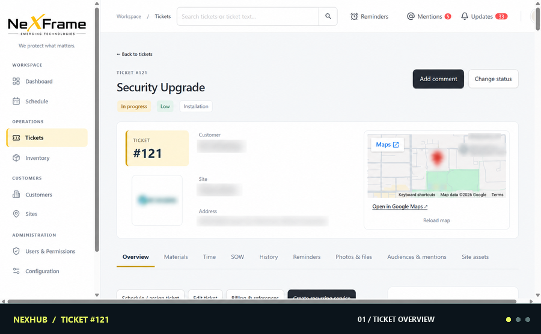Open the Photos & files tab
Image resolution: width=541 pixels, height=334 pixels.
353,257
